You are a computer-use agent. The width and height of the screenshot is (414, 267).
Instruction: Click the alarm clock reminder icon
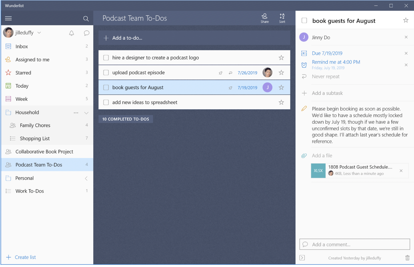(x=304, y=65)
